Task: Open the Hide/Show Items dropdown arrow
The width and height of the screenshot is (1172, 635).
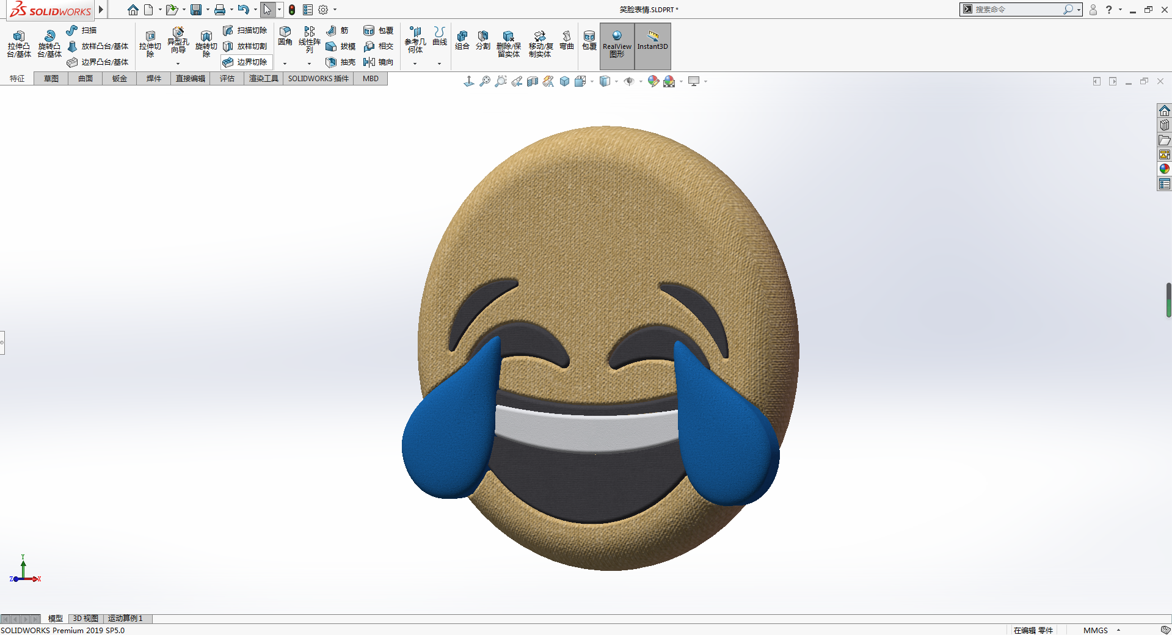Action: (641, 82)
